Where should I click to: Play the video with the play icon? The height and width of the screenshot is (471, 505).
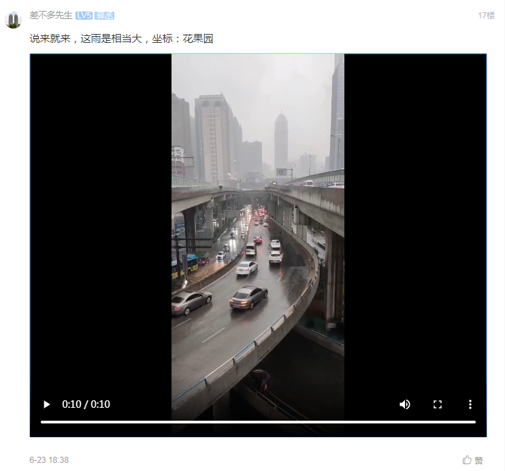click(47, 404)
